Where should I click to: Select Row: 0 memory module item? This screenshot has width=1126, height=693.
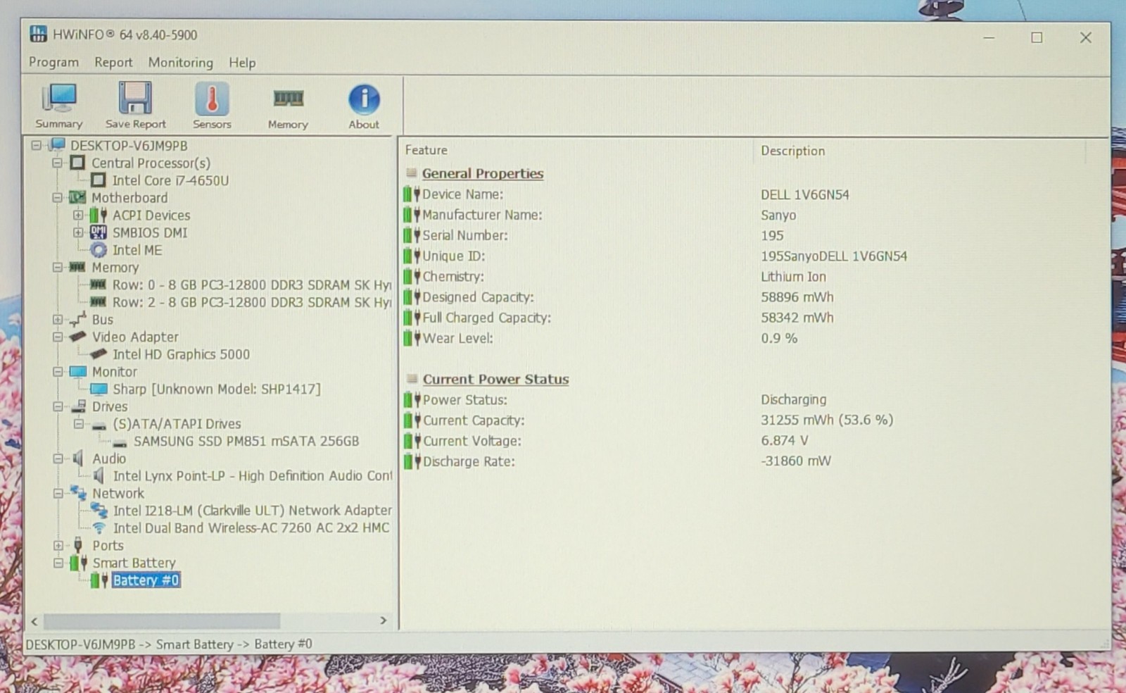pos(251,285)
